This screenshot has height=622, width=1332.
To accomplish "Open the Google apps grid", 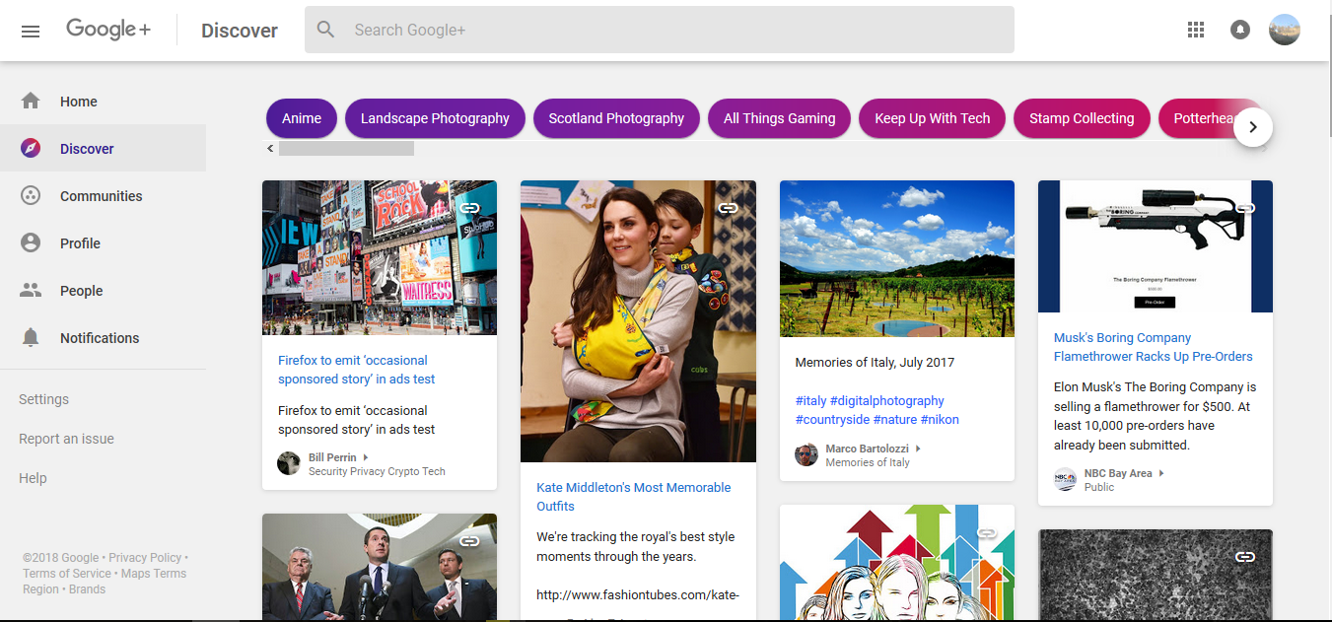I will (1196, 30).
